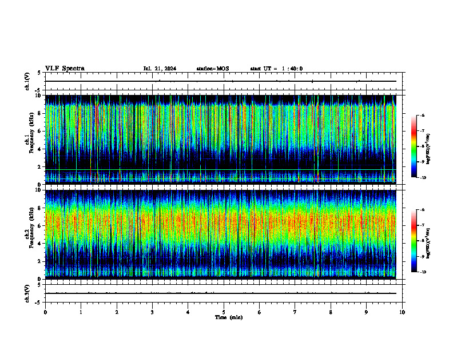Click time axis tick label "10"
The width and height of the screenshot is (453, 350).
point(402,312)
